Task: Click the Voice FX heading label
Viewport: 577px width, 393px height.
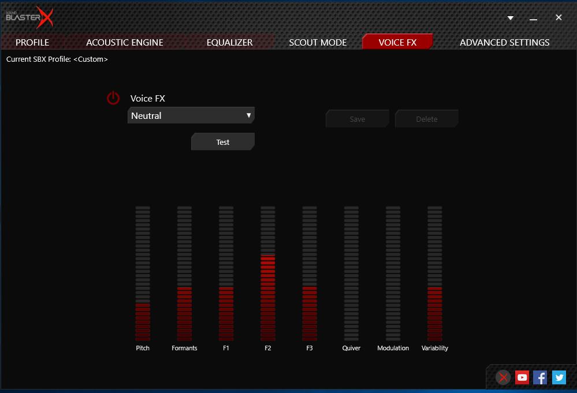Action: [x=147, y=99]
